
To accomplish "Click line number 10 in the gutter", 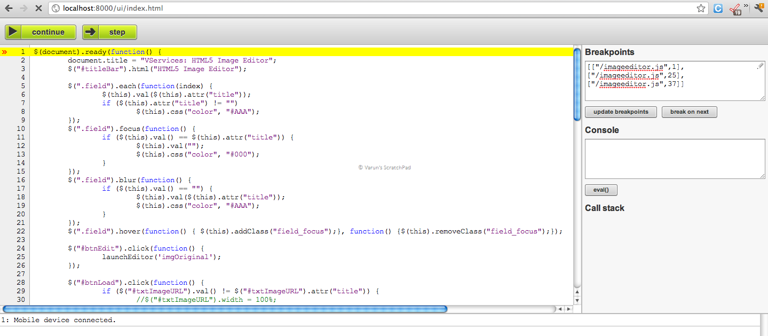I will [x=21, y=129].
